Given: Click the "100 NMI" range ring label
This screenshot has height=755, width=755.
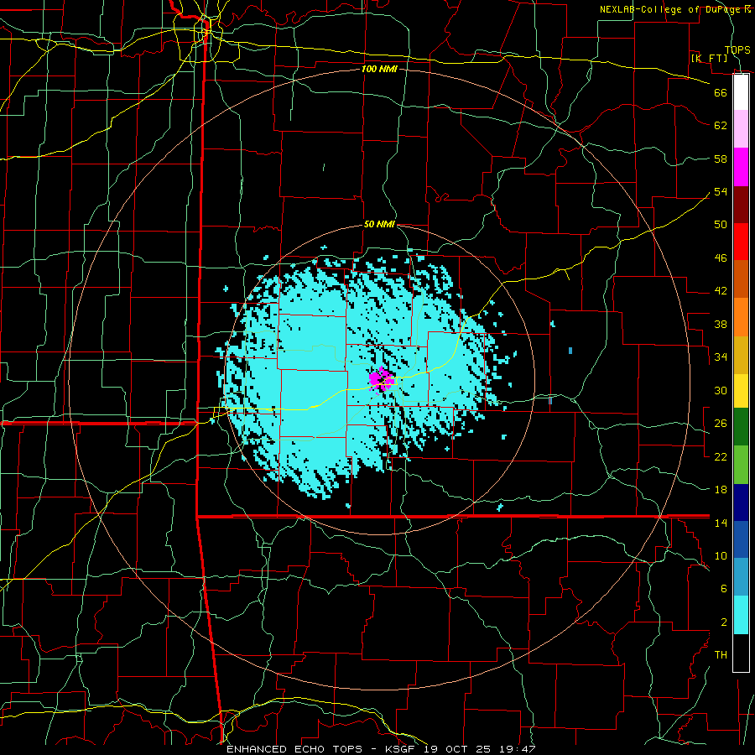Looking at the screenshot, I should click(379, 69).
